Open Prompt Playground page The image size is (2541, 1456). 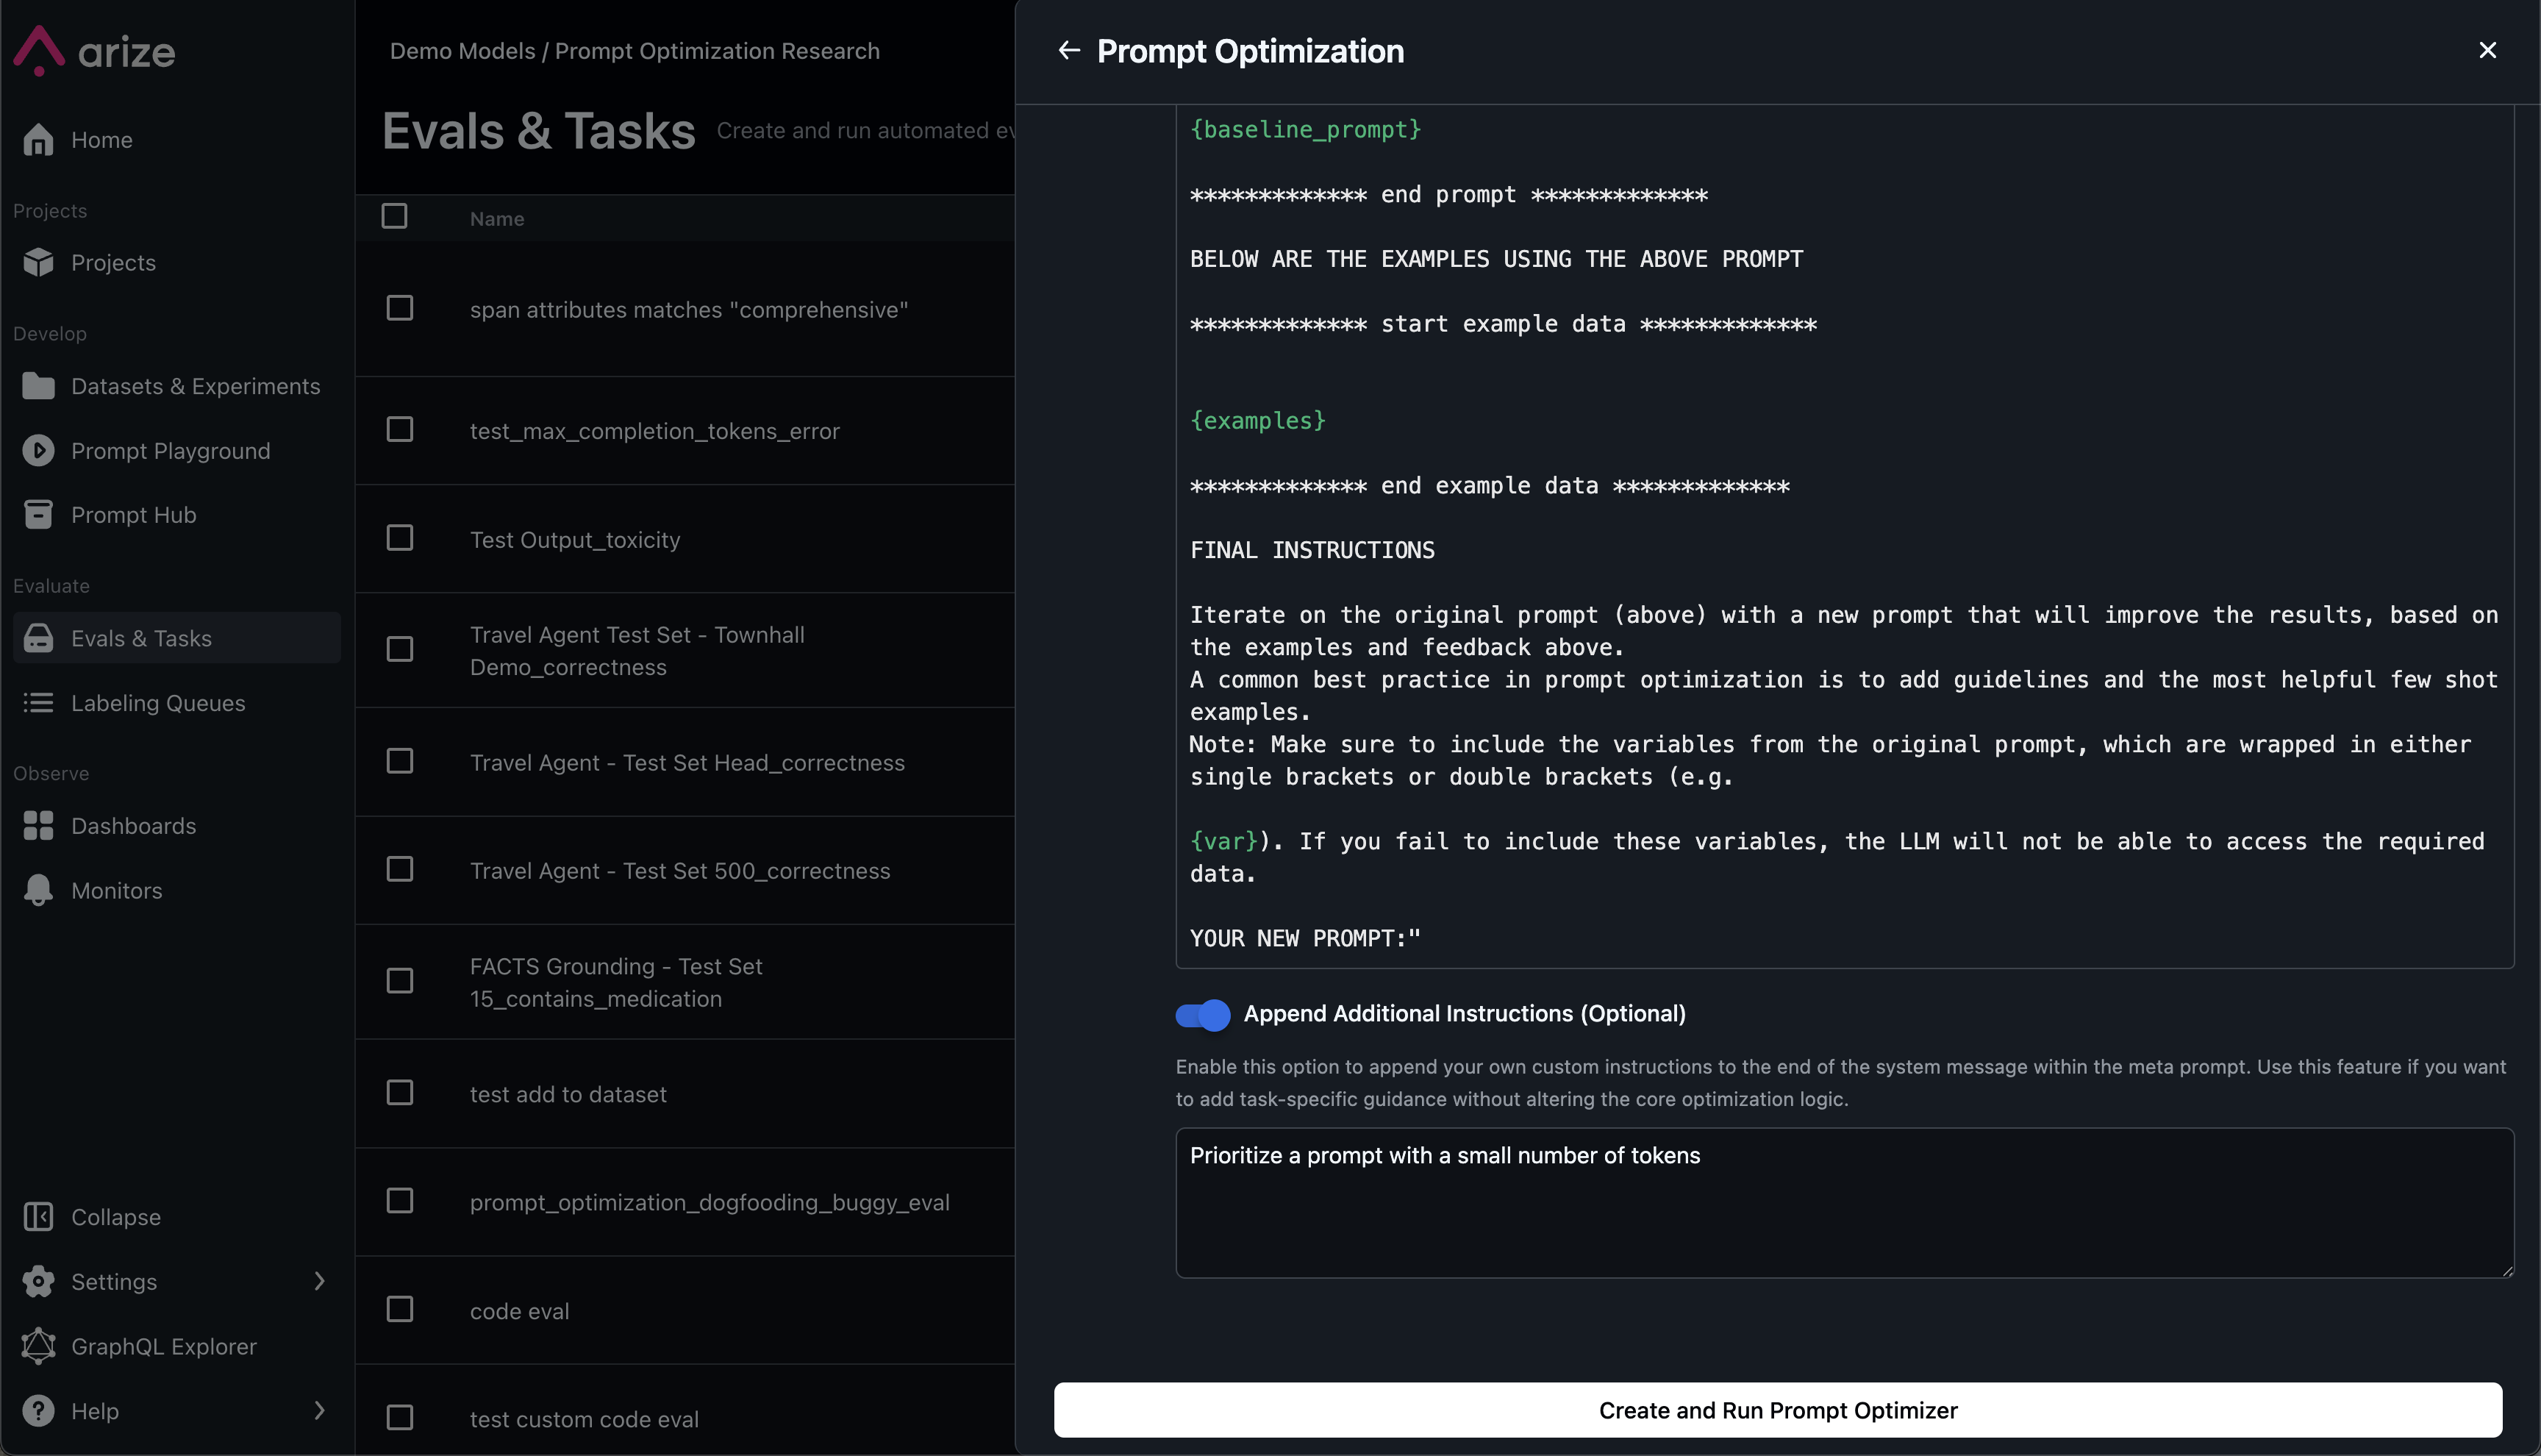point(171,451)
